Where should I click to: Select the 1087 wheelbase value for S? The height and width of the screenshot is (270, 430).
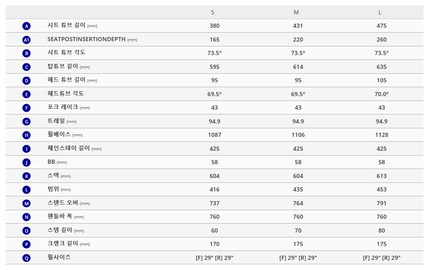point(215,135)
